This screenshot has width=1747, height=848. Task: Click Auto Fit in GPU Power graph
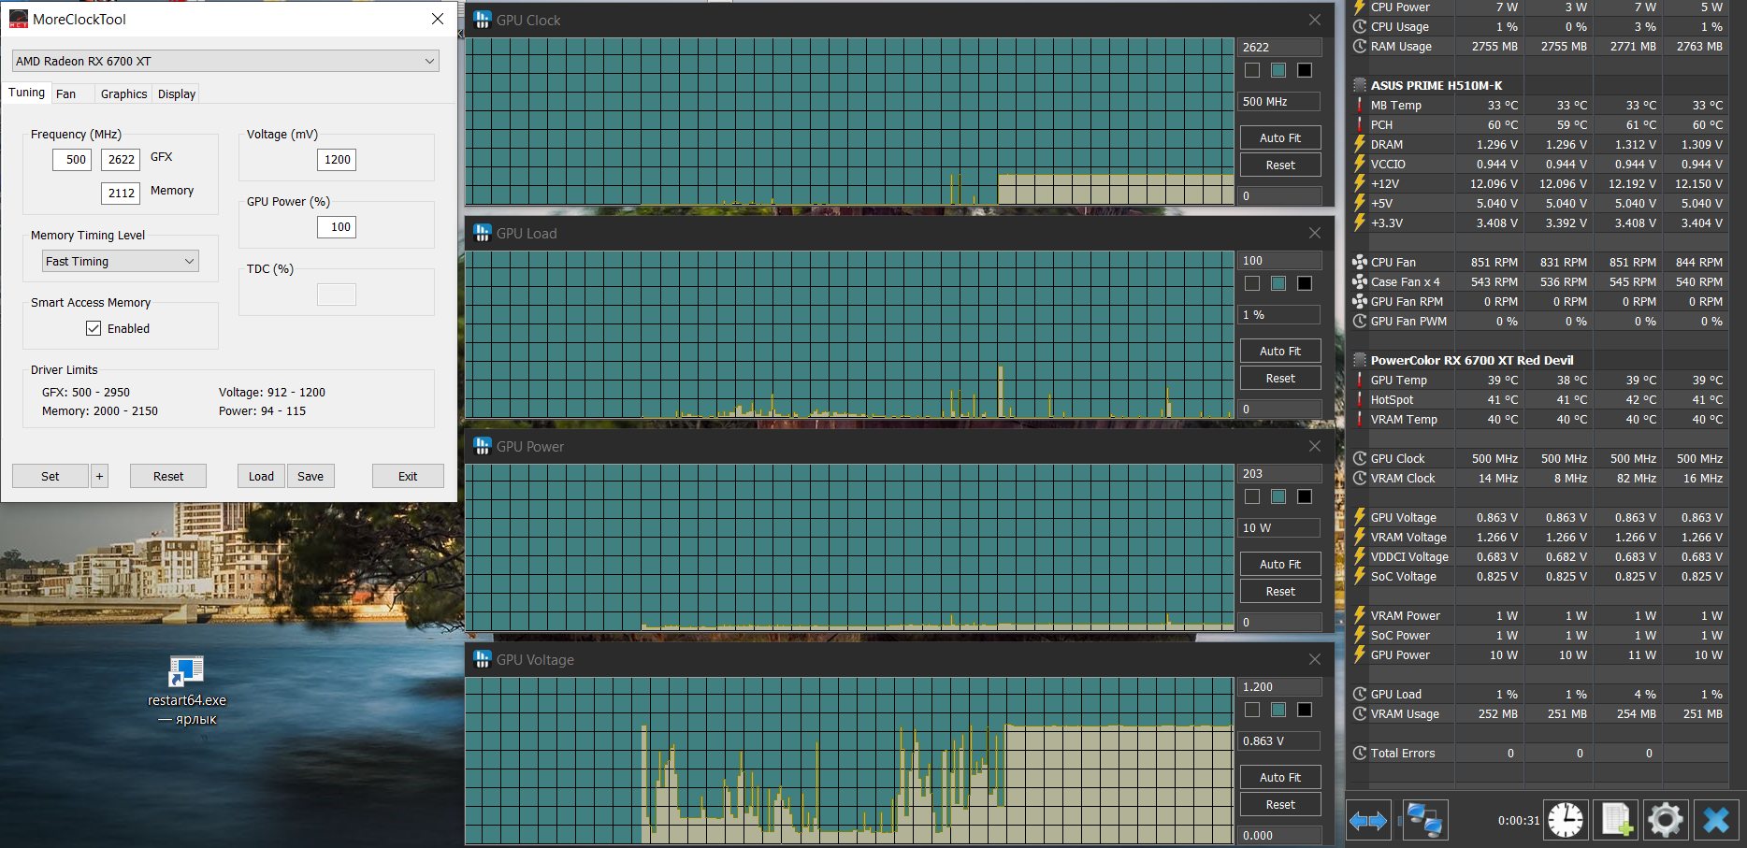pyautogui.click(x=1280, y=564)
